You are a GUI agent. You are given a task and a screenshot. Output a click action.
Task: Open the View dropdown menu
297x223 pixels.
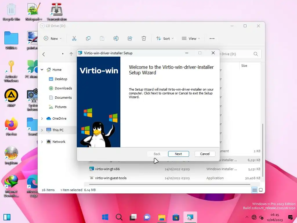click(x=191, y=39)
